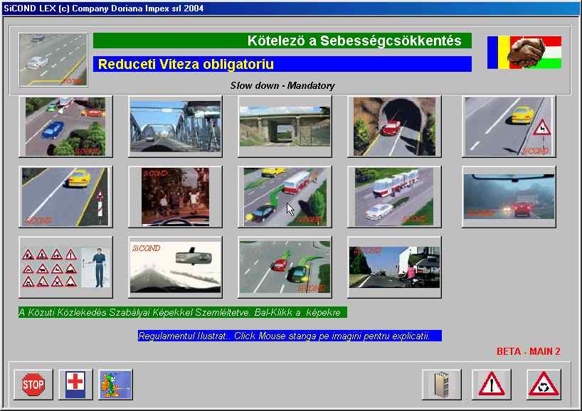This screenshot has width=582, height=411.
Task: Select the motorcyclist beside truck photo
Action: [394, 267]
